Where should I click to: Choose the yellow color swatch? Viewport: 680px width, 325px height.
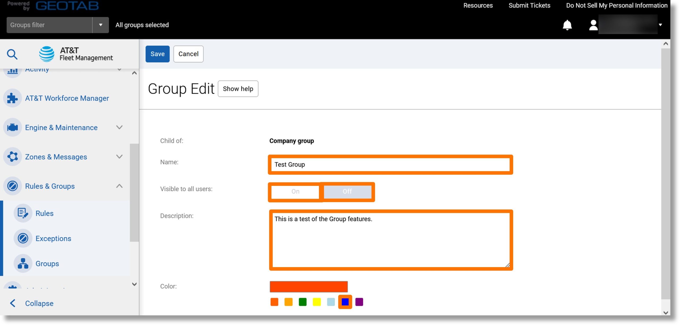click(x=317, y=302)
